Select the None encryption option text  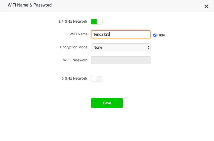[98, 47]
